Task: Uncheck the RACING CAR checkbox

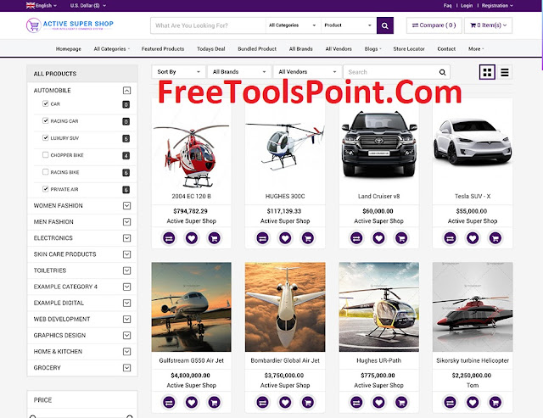Action: tap(45, 120)
